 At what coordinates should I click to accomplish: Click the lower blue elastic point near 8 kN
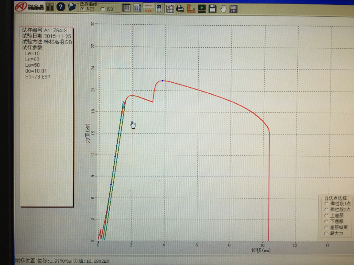pyautogui.click(x=111, y=184)
